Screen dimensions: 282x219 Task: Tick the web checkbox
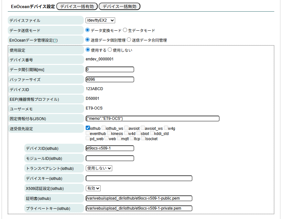pyautogui.click(x=107, y=138)
